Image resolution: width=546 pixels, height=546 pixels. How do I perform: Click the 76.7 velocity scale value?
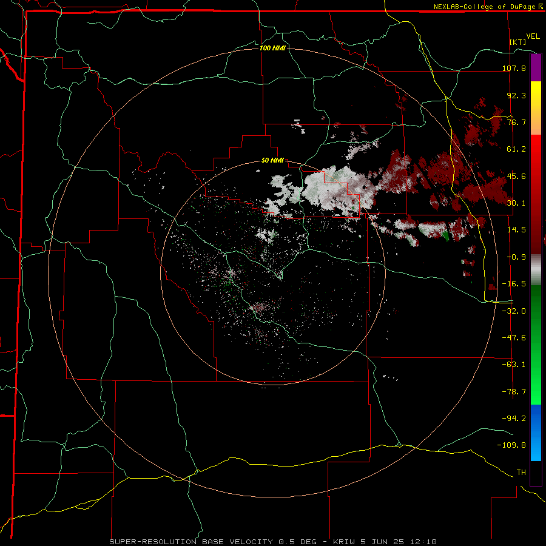point(516,122)
